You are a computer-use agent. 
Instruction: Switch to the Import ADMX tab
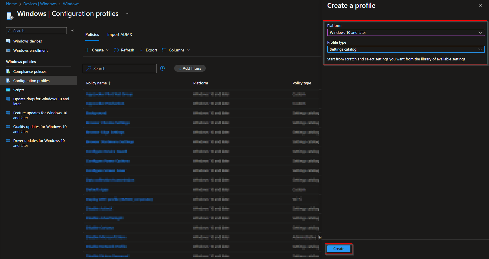pos(120,34)
